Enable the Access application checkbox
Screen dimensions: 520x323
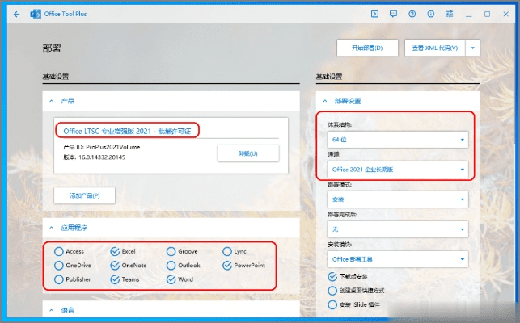click(59, 251)
